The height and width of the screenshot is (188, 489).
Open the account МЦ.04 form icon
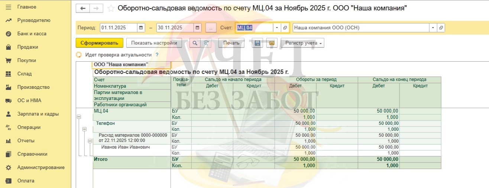(x=285, y=28)
